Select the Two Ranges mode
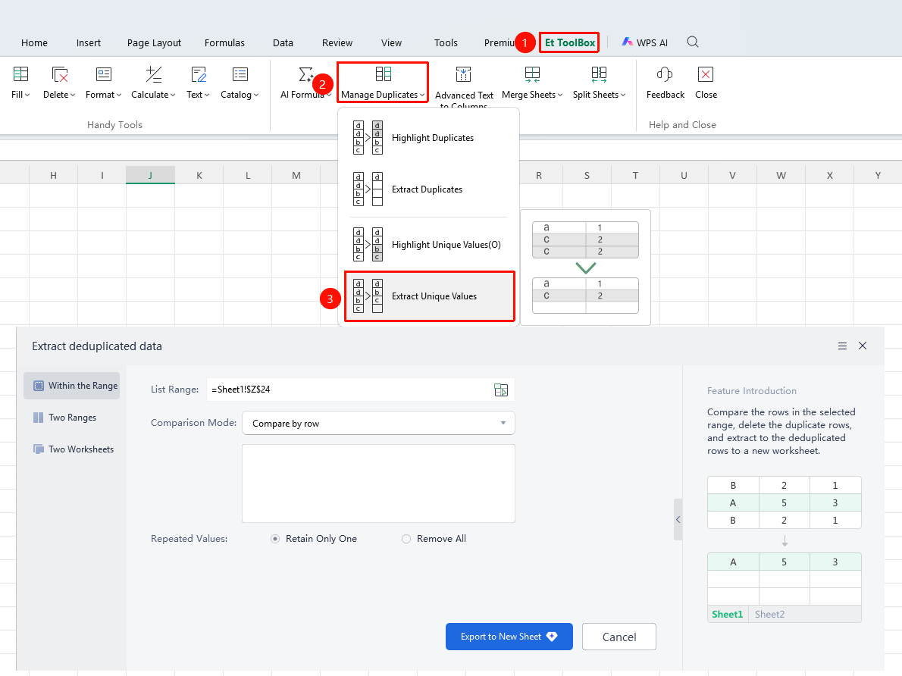Screen dimensions: 902x676 click(x=72, y=418)
